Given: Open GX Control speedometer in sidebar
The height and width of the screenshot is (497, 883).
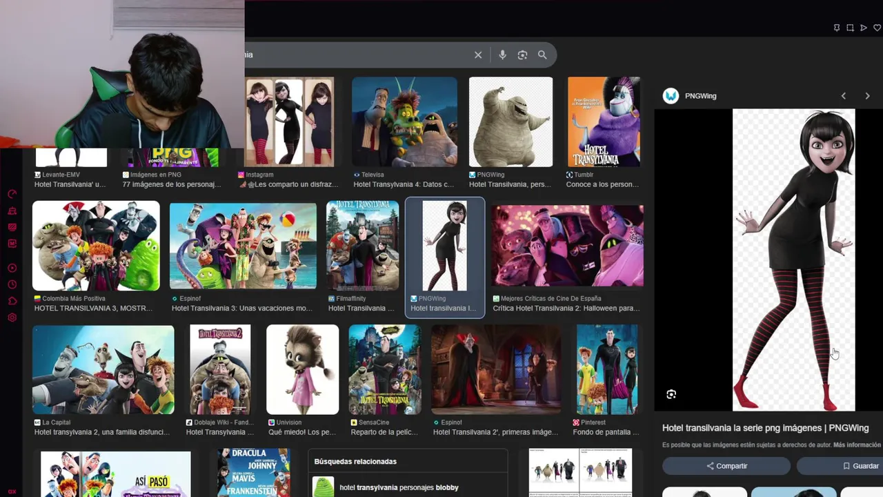Looking at the screenshot, I should pos(12,194).
